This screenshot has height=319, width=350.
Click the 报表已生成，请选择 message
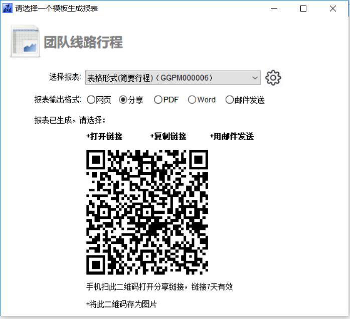(x=70, y=120)
